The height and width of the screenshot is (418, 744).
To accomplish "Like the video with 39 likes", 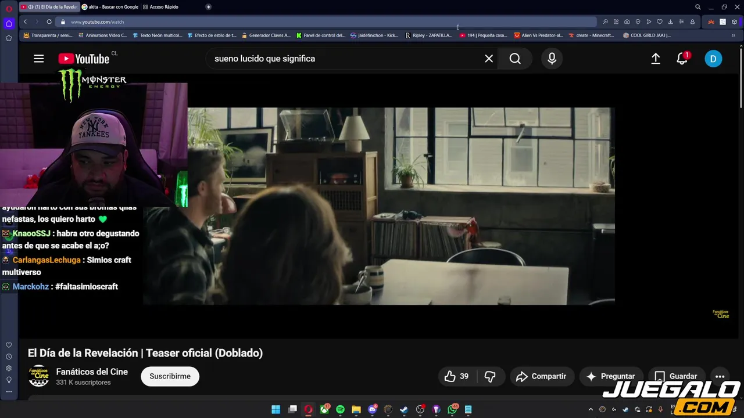I will 457,376.
